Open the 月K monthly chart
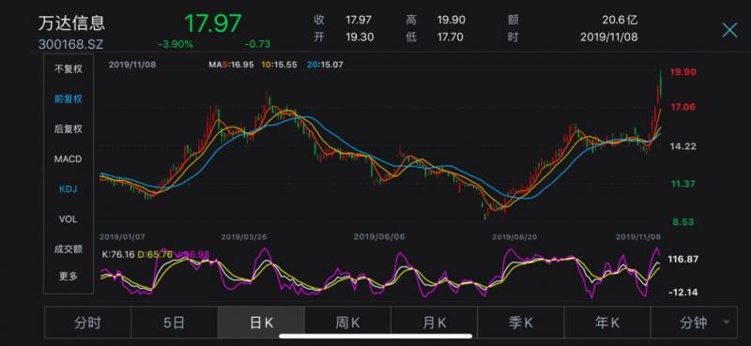The height and width of the screenshot is (346, 751). click(x=435, y=323)
